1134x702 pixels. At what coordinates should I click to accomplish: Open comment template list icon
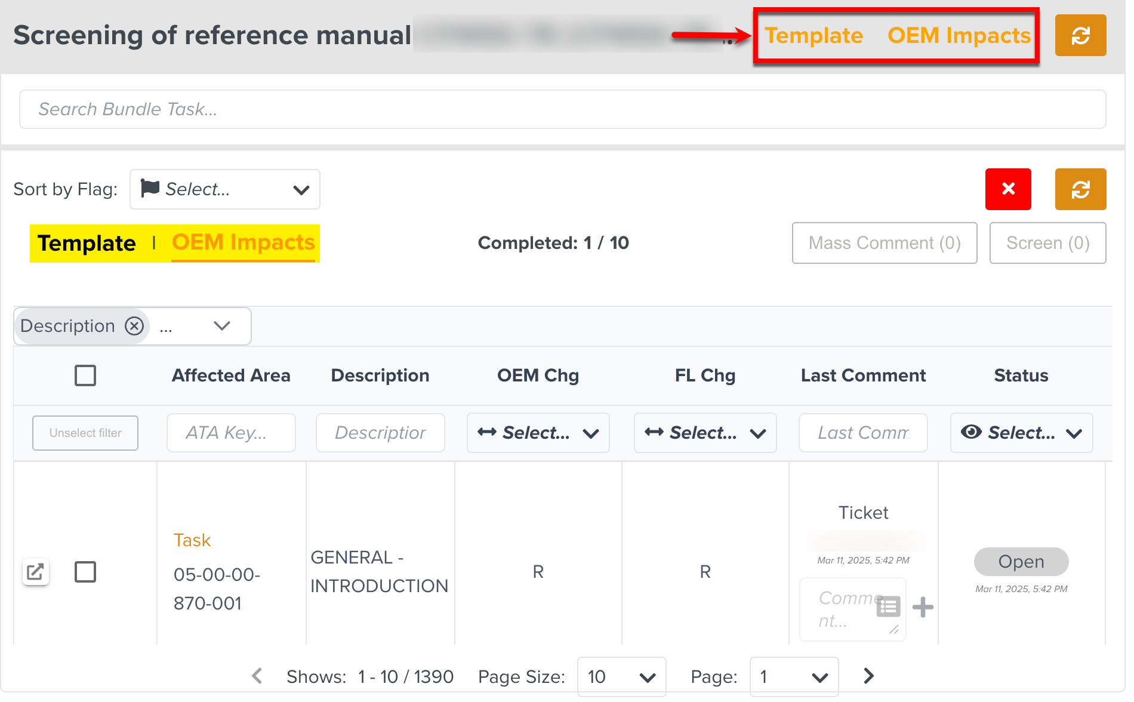click(888, 606)
